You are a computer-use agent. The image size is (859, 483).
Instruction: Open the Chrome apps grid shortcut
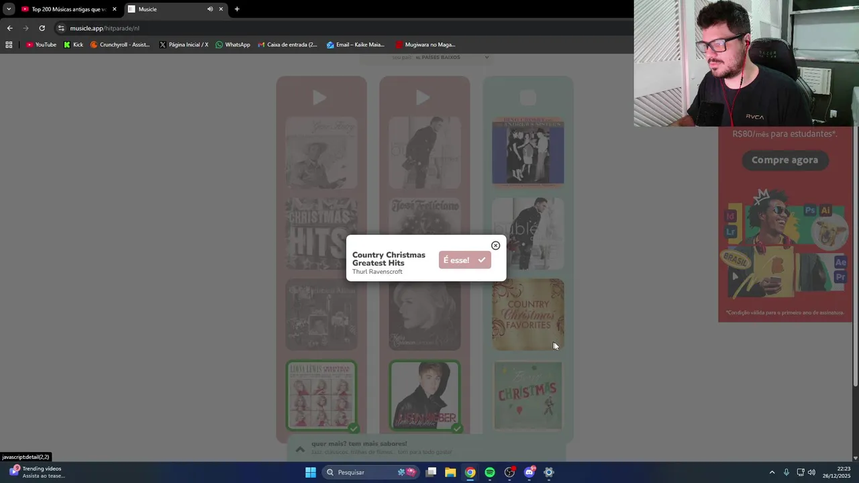pyautogui.click(x=9, y=45)
